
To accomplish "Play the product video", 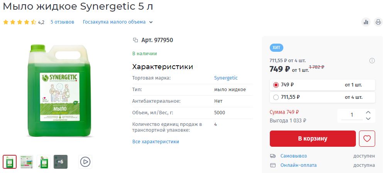I will point(85,161).
